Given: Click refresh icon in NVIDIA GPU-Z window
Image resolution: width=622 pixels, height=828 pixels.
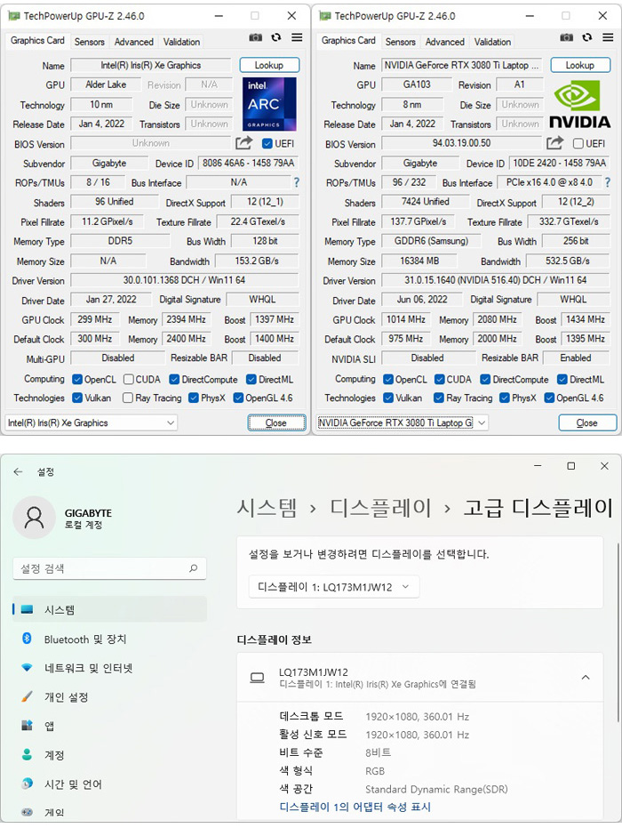Looking at the screenshot, I should click(587, 37).
